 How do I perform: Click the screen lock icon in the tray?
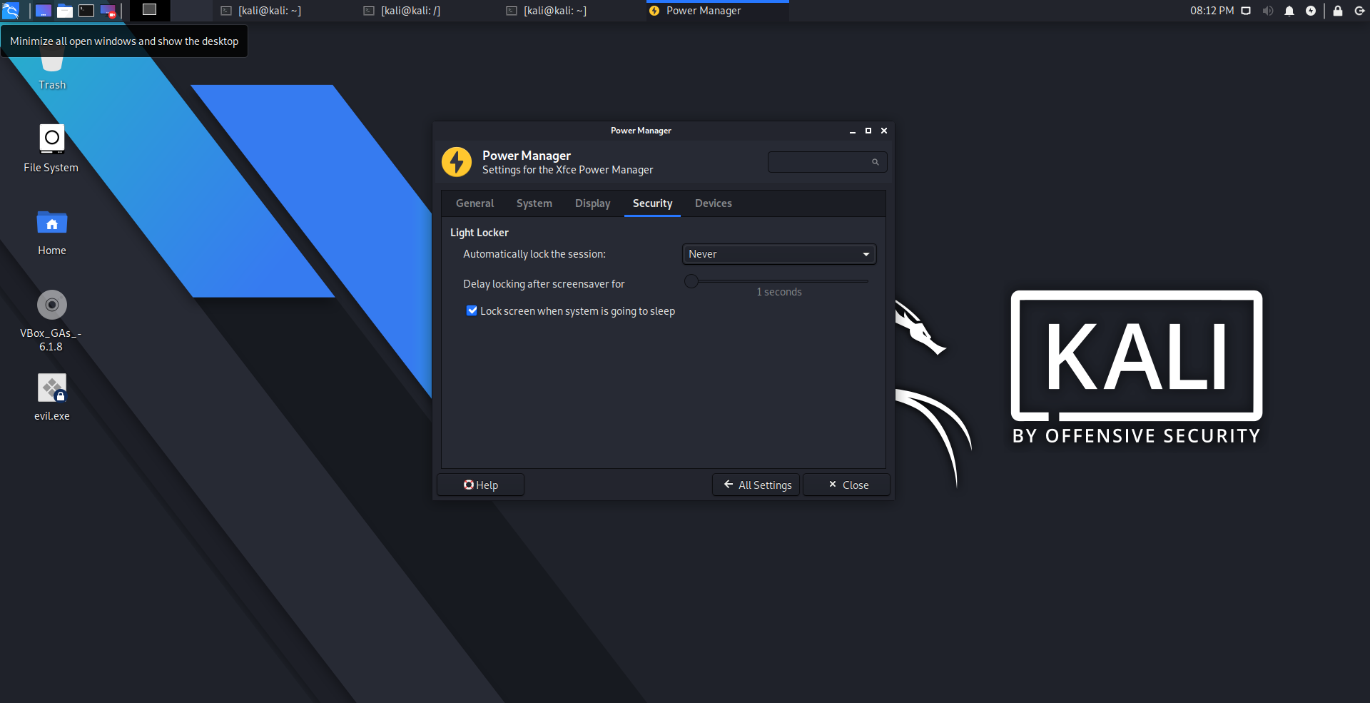1339,11
